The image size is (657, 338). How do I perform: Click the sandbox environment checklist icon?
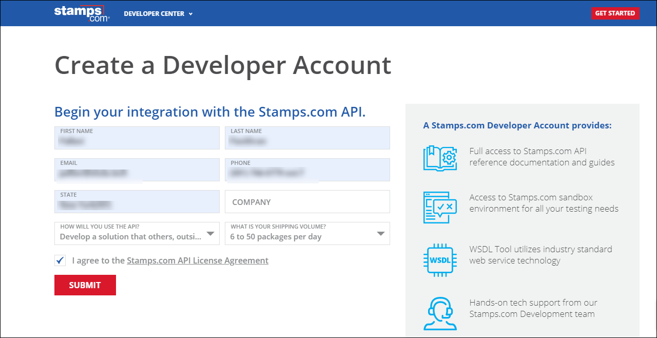click(440, 208)
